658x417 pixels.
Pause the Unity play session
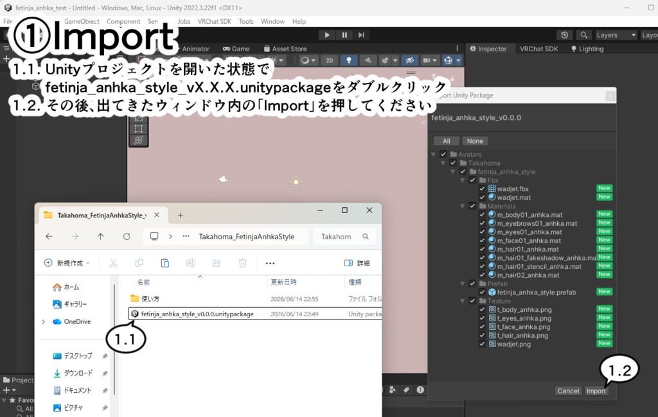[344, 35]
